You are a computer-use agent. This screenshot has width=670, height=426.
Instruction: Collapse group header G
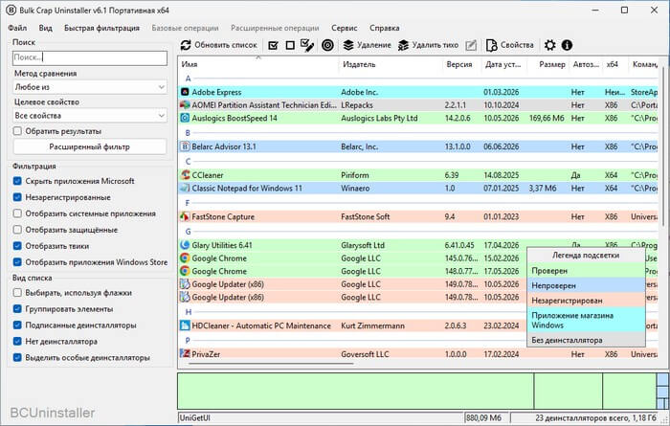(188, 231)
